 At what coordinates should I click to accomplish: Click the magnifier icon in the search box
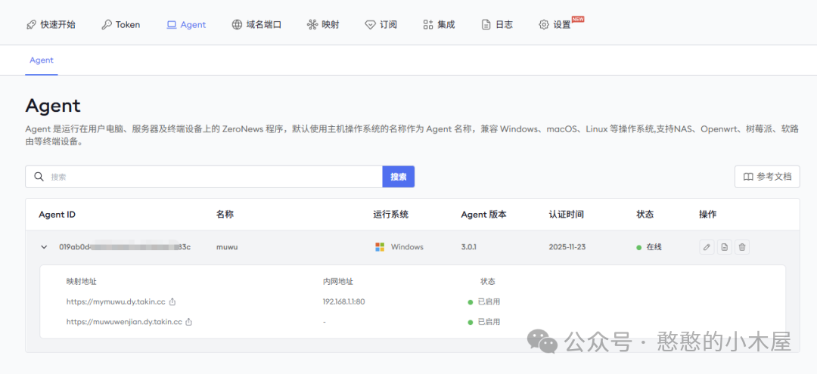pyautogui.click(x=39, y=177)
